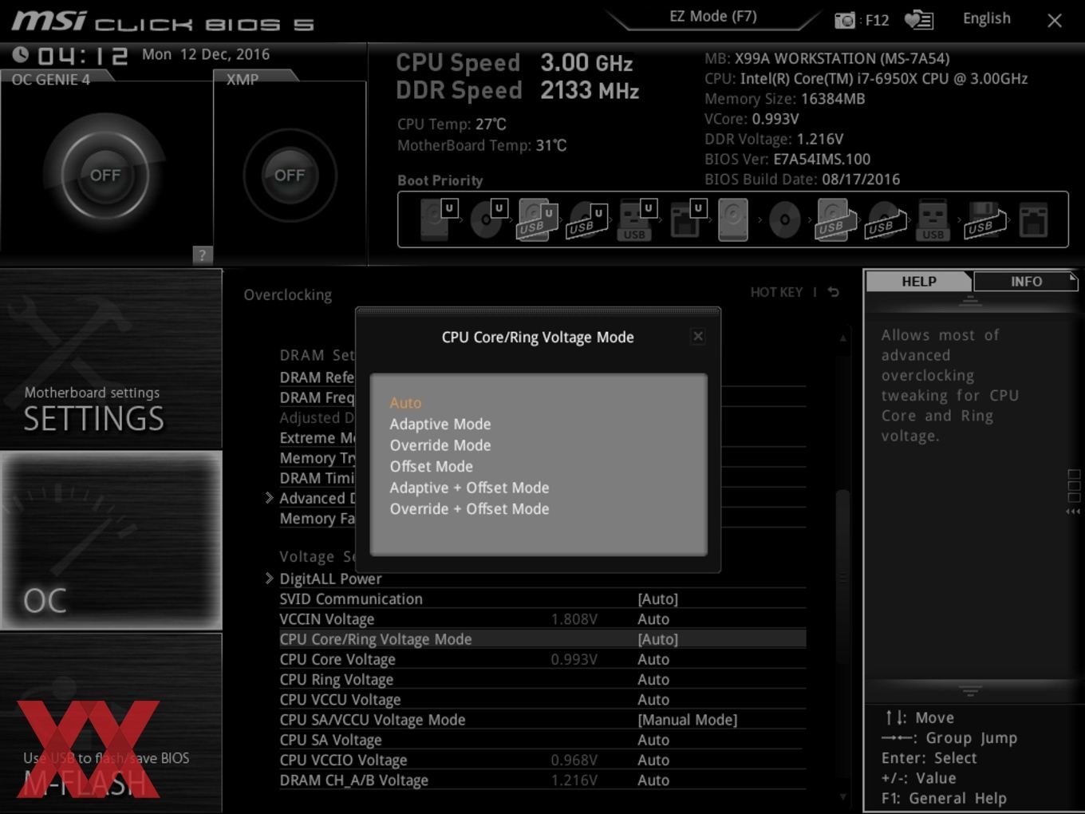Open CPU Core/Ring Voltage Mode [Auto] value
The image size is (1085, 814).
[x=657, y=639]
